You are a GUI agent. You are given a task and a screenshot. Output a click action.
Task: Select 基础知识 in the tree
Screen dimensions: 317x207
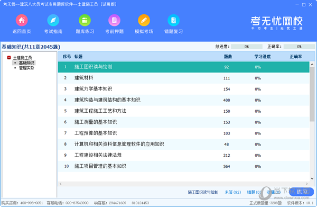tap(26, 63)
